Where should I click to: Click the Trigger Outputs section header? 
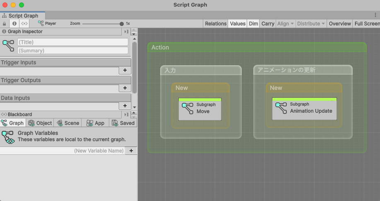click(65, 80)
